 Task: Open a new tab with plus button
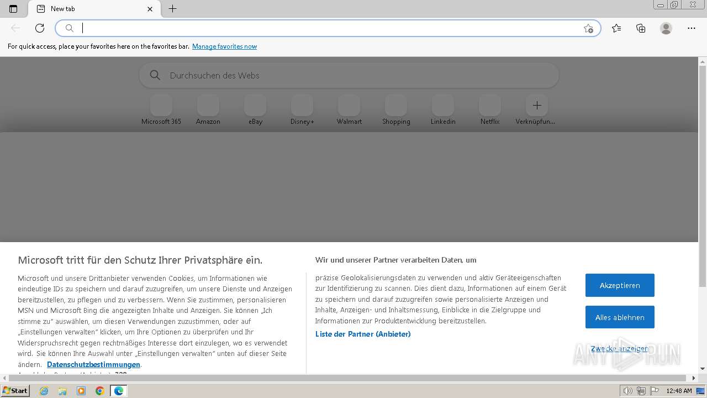(172, 9)
